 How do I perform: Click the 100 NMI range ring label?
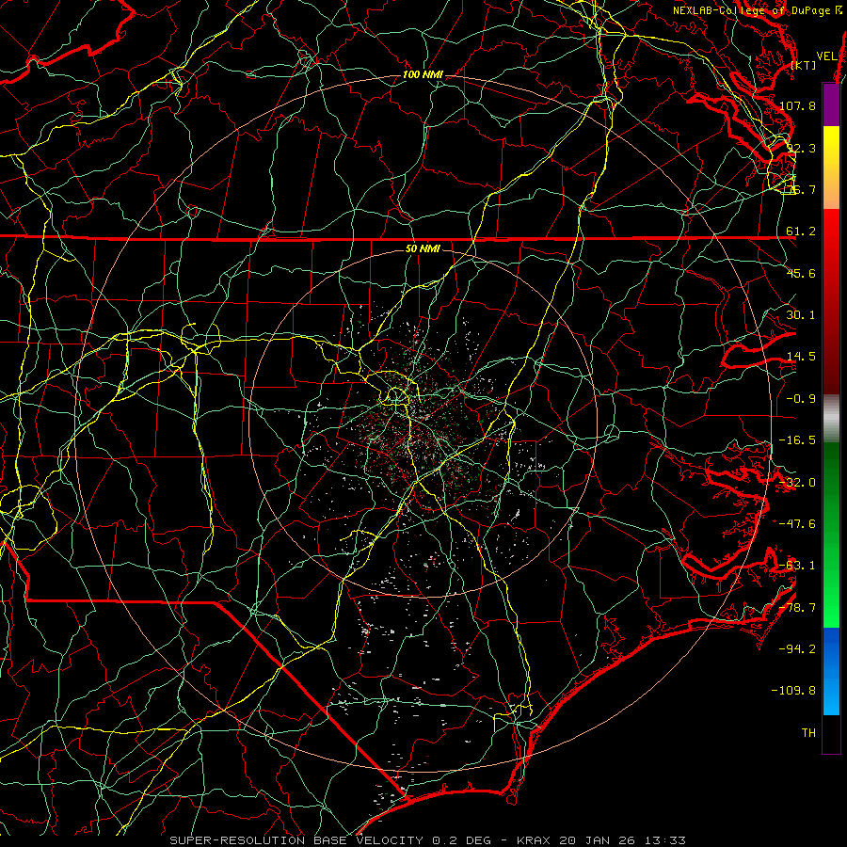tap(423, 74)
